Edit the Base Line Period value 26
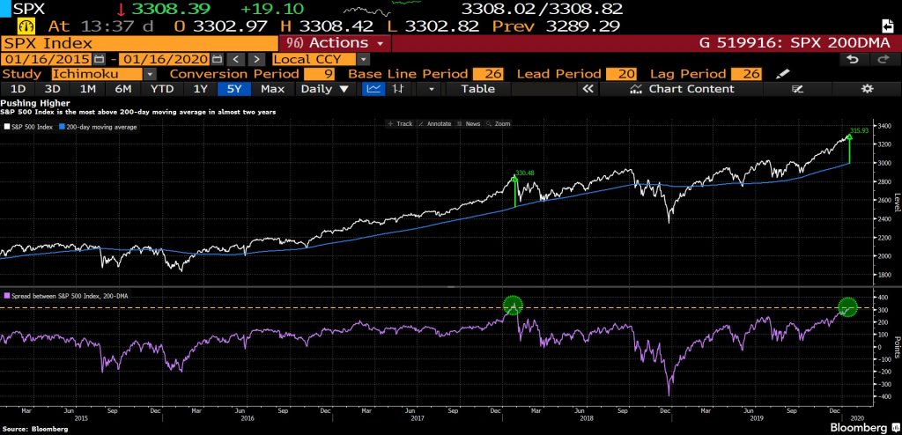Image resolution: width=902 pixels, height=435 pixels. [x=488, y=74]
